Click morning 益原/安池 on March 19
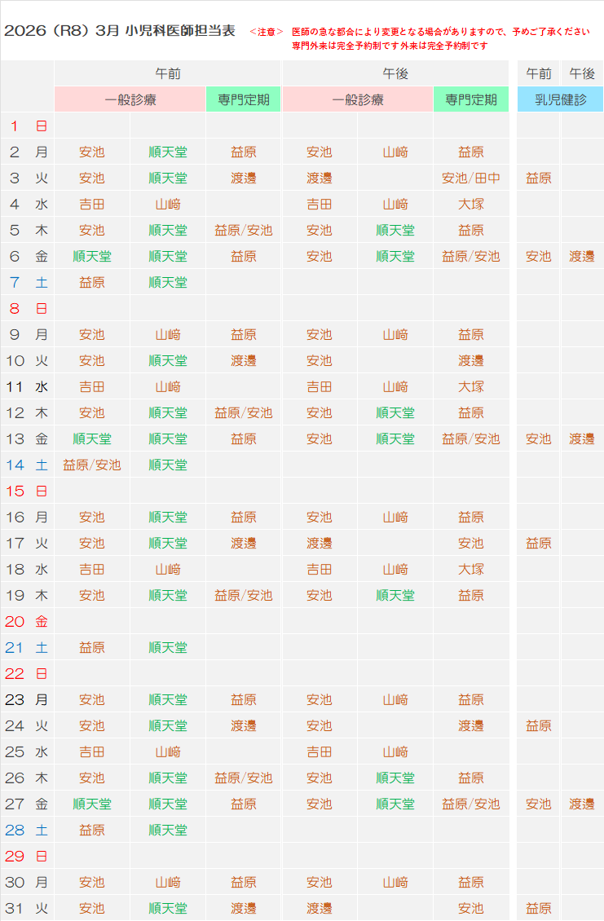The height and width of the screenshot is (921, 604). pyautogui.click(x=244, y=595)
